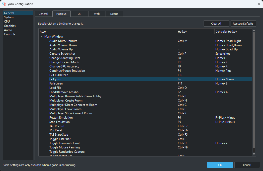Select Restart Emulation row
This screenshot has width=263, height=171.
pos(150,117)
